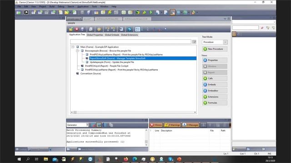Click the green and yellow build icon
291x163 pixels.
click(138, 12)
